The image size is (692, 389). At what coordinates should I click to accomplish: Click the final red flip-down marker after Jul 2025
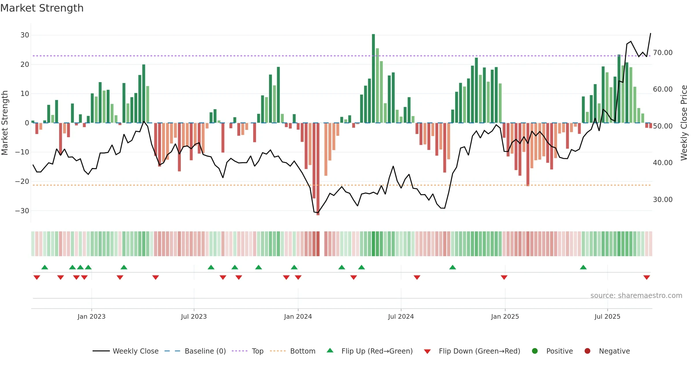646,277
